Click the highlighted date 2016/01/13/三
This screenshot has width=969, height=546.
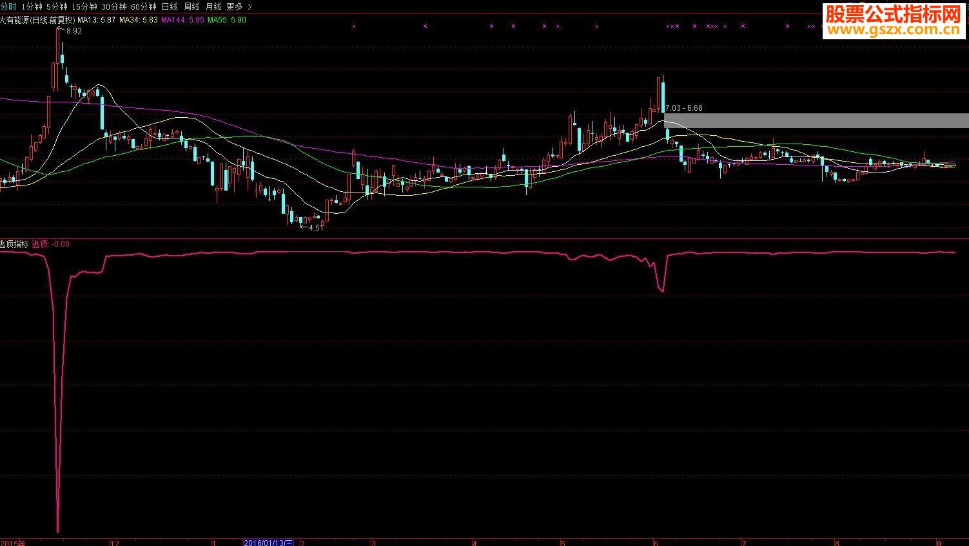point(268,543)
